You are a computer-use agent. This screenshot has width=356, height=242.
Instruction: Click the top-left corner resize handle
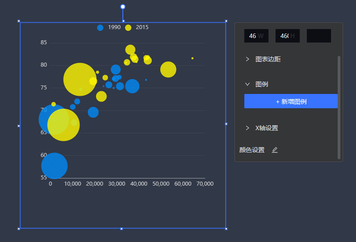pos(19,21)
